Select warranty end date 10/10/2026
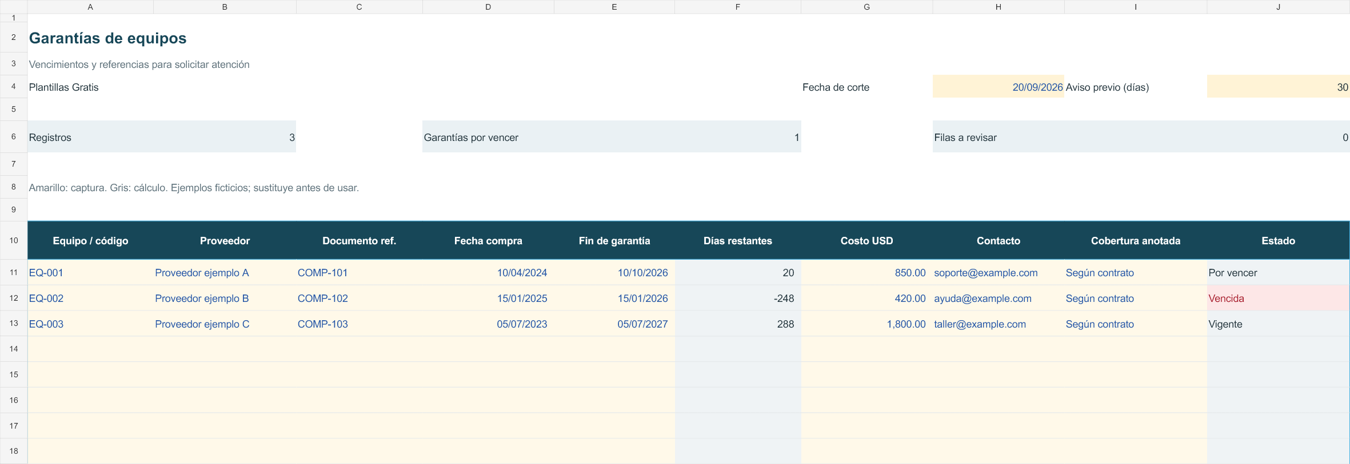This screenshot has height=464, width=1350. pos(614,273)
